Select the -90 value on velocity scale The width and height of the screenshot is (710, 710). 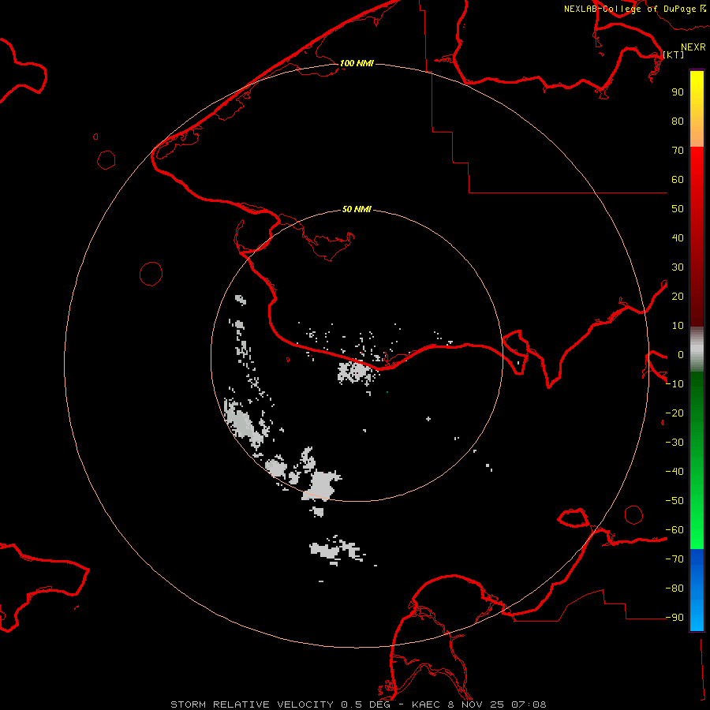674,617
